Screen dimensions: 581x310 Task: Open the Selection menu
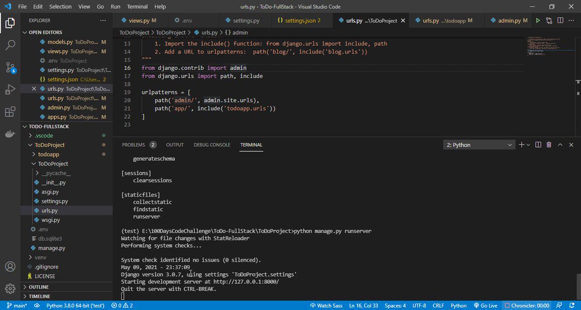click(x=60, y=7)
